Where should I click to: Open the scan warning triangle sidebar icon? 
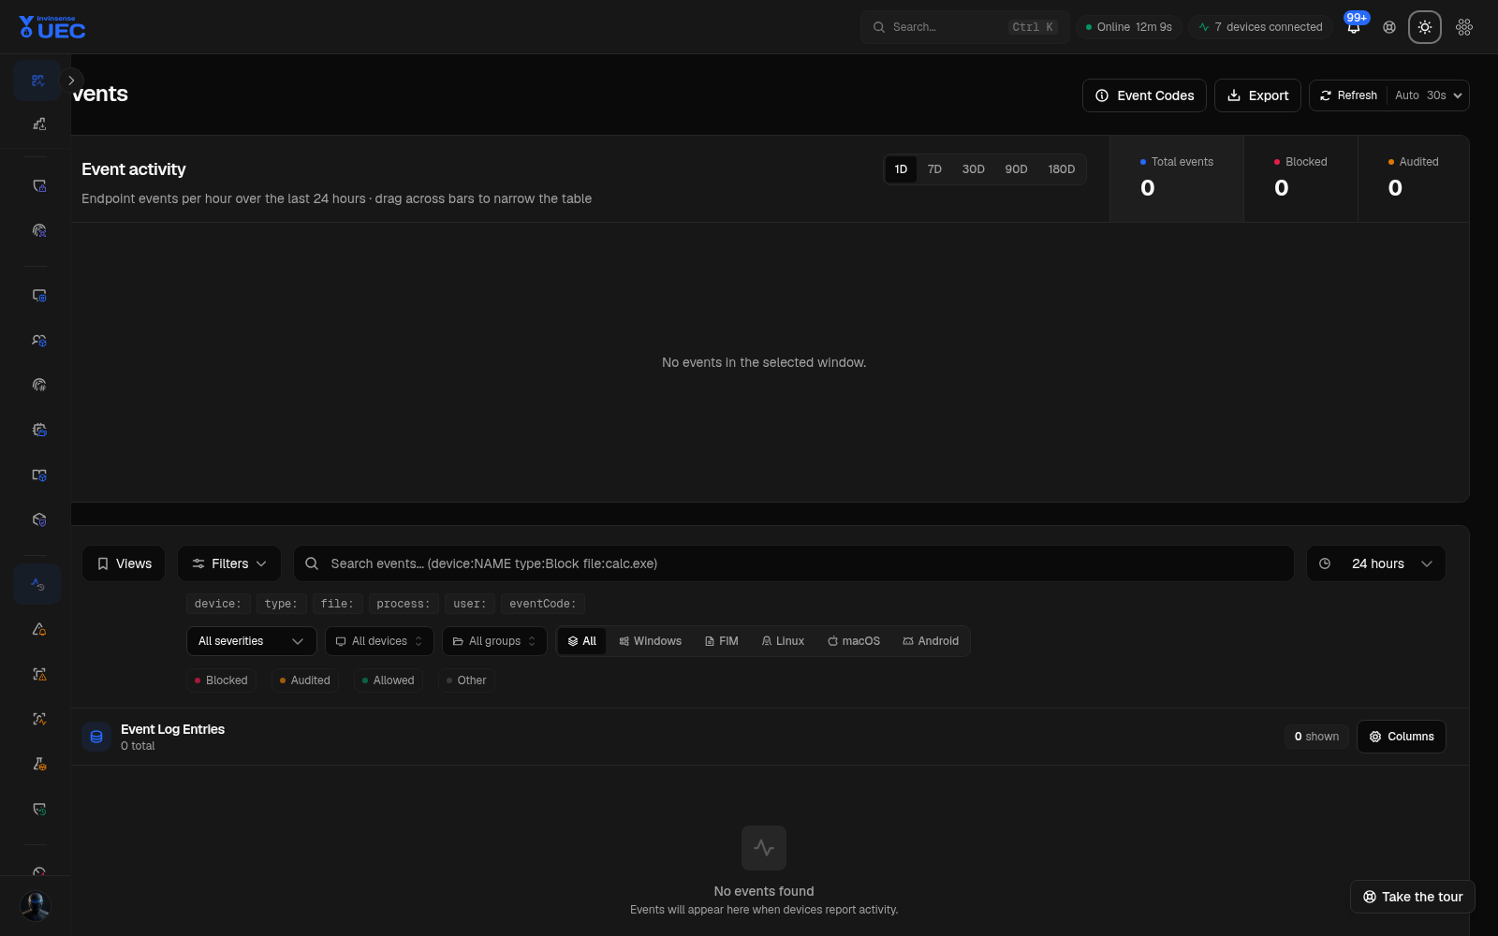38,674
